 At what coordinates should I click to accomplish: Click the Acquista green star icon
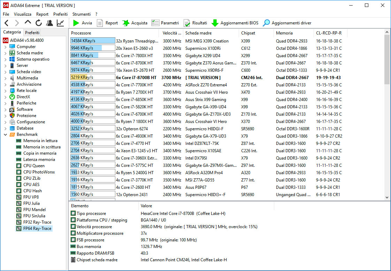pos(126,23)
